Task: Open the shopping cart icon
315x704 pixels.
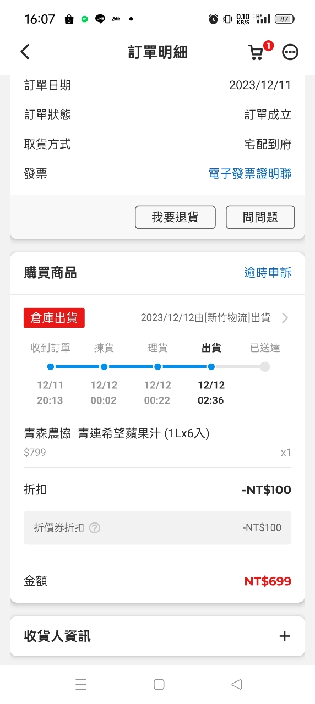Action: coord(256,52)
